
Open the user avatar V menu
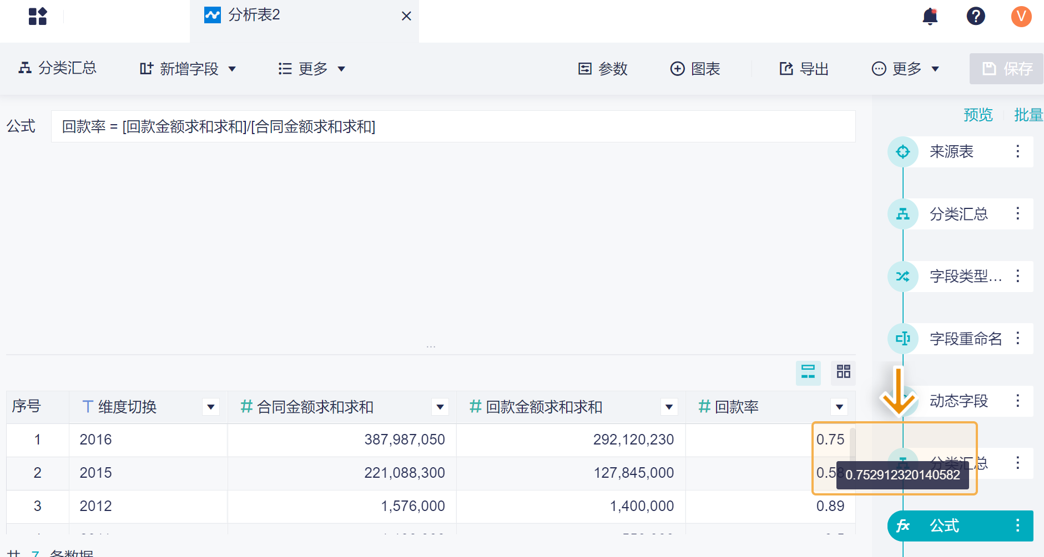coord(1021,16)
